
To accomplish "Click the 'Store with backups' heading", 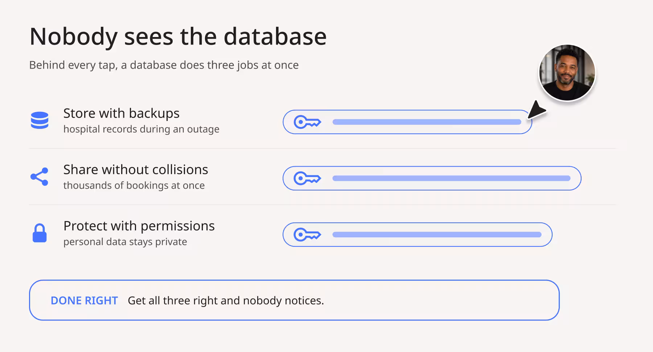I will tap(122, 114).
